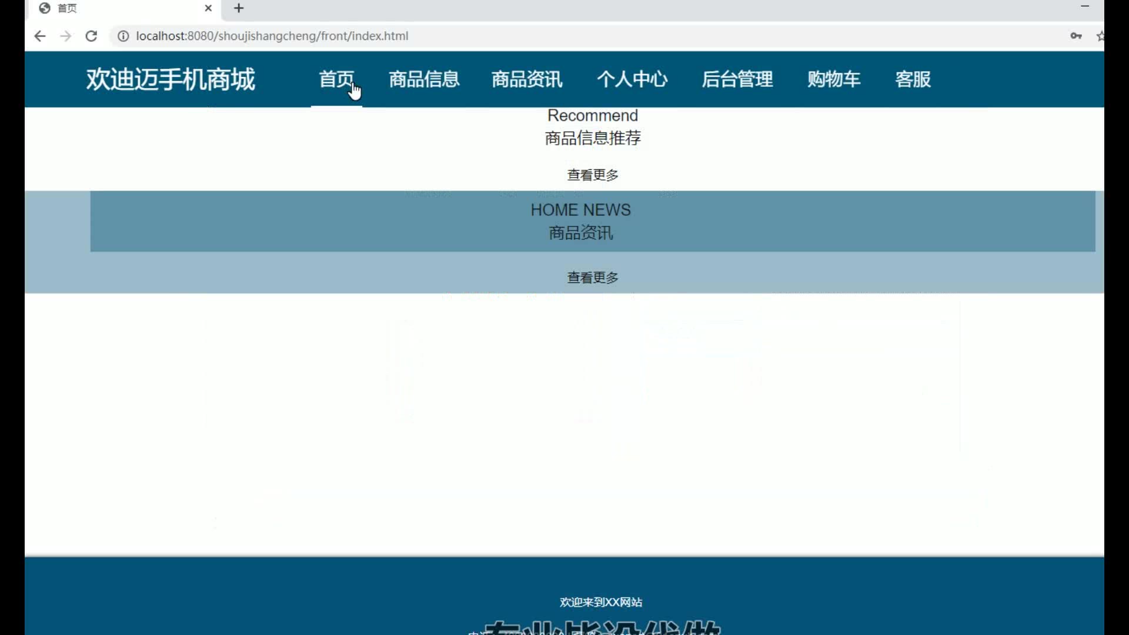Click the browser back arrow
Screen dimensions: 1129x635
click(39, 36)
